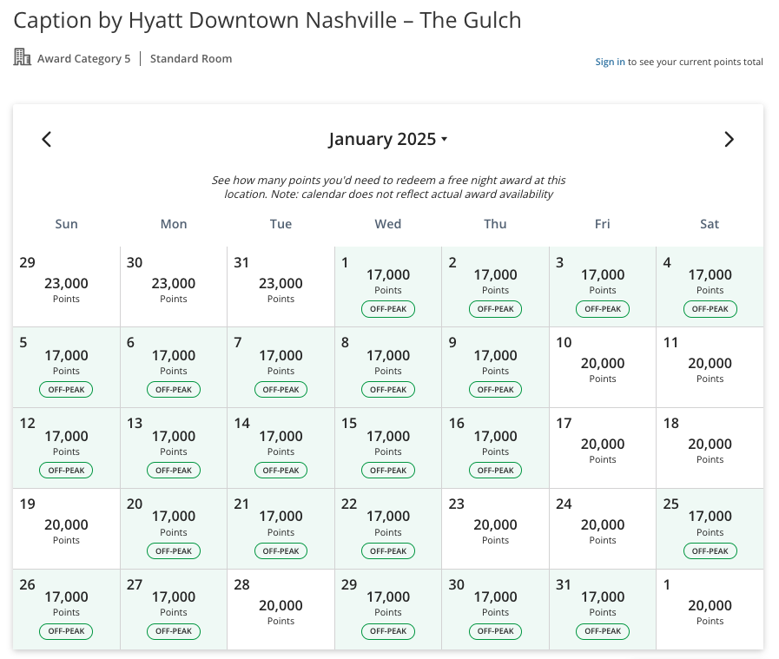Pick January 13 date cell
The height and width of the screenshot is (659, 779).
click(174, 448)
